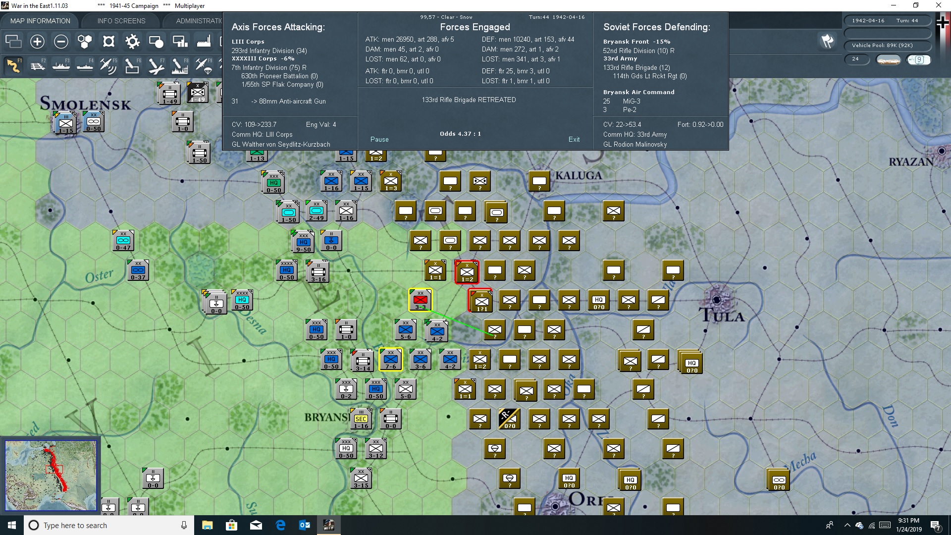The height and width of the screenshot is (535, 951).
Task: Activate F3 naval transport mode
Action: [x=61, y=65]
